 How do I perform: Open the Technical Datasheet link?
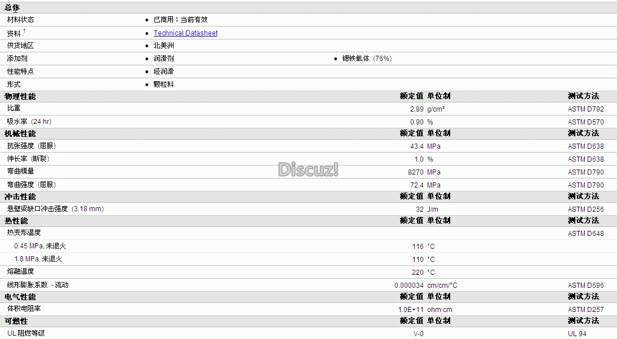(185, 33)
